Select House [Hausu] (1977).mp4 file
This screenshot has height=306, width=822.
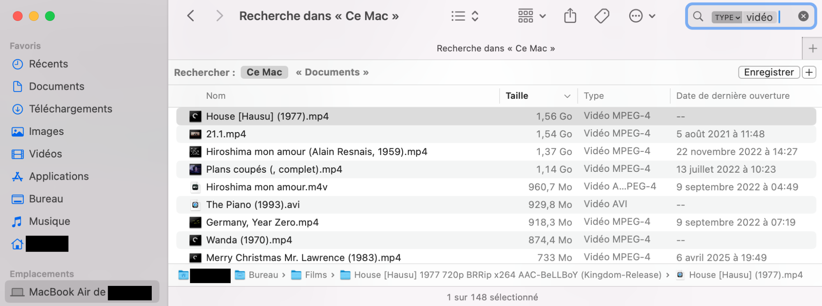coord(496,116)
